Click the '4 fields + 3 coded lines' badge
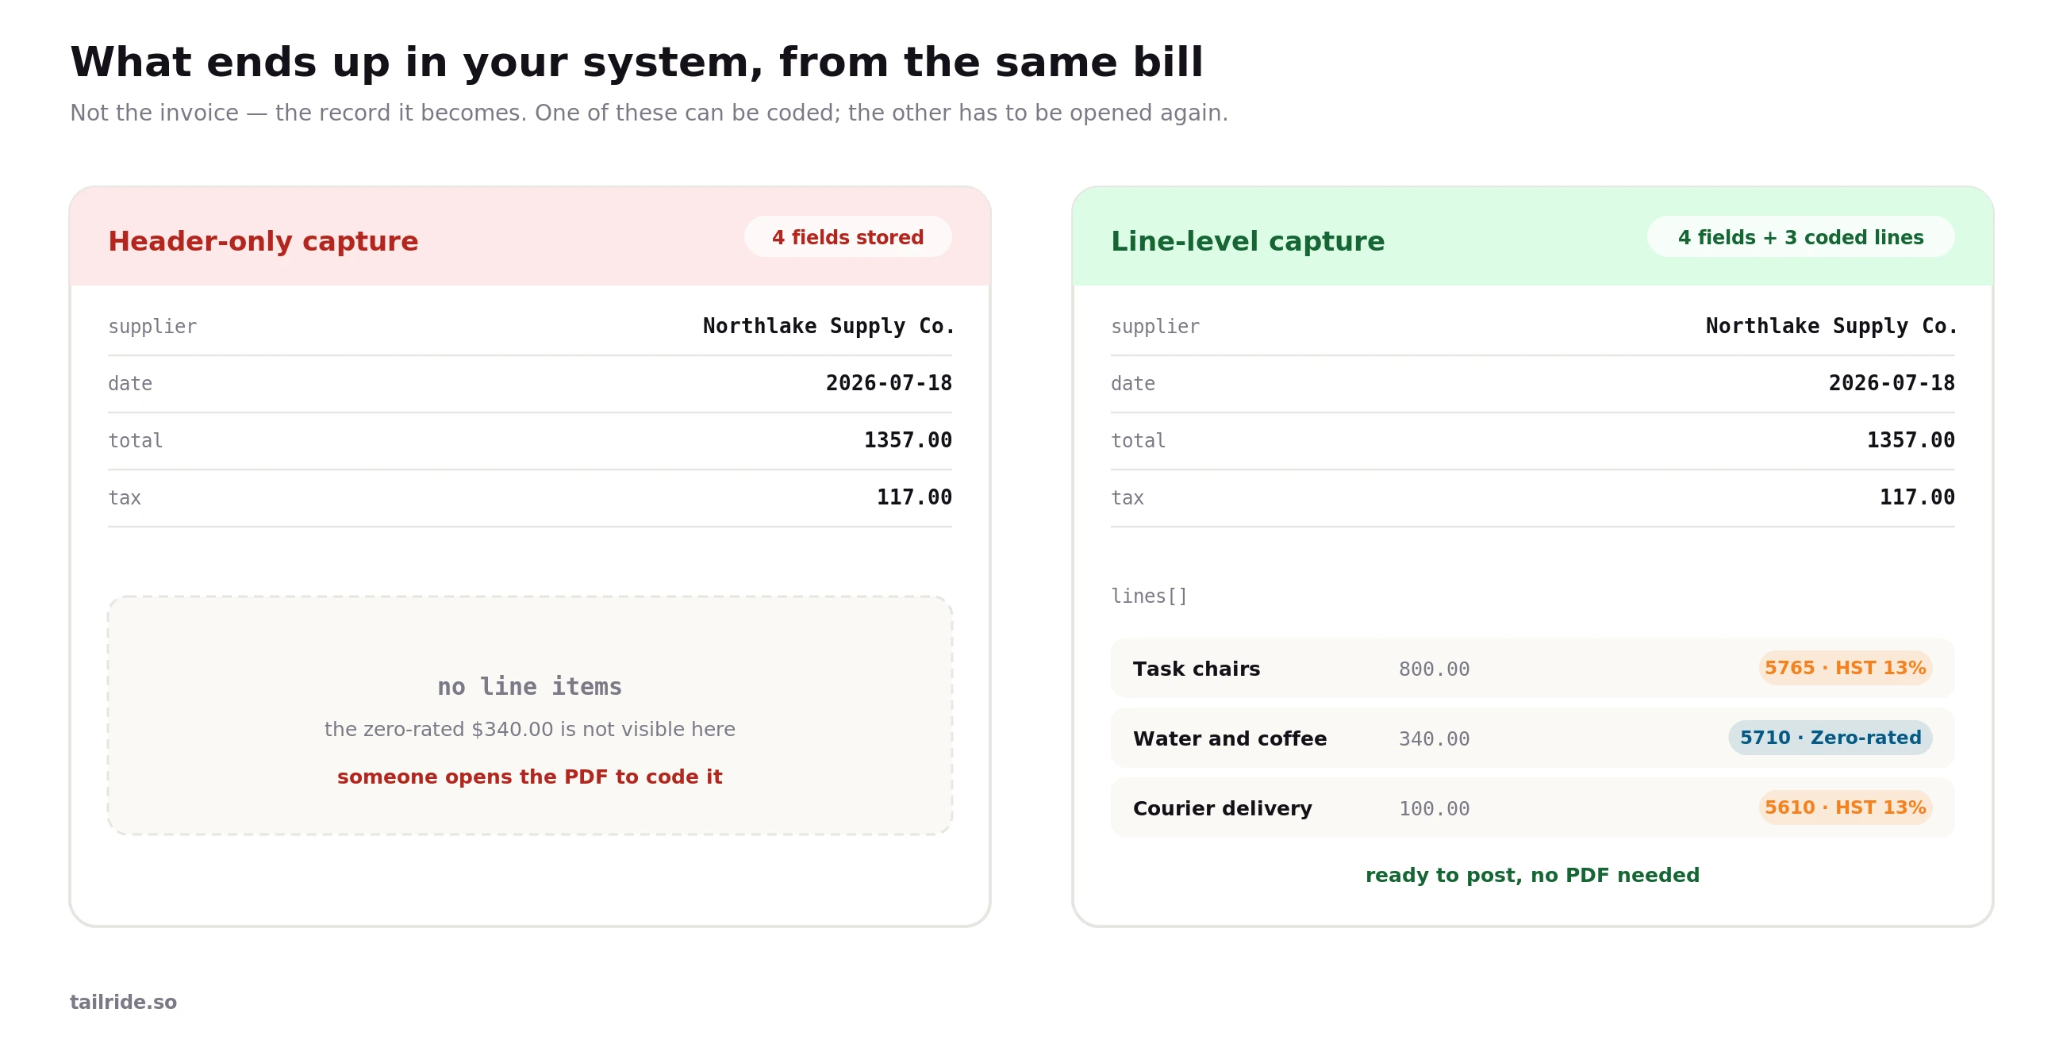 [x=1800, y=237]
